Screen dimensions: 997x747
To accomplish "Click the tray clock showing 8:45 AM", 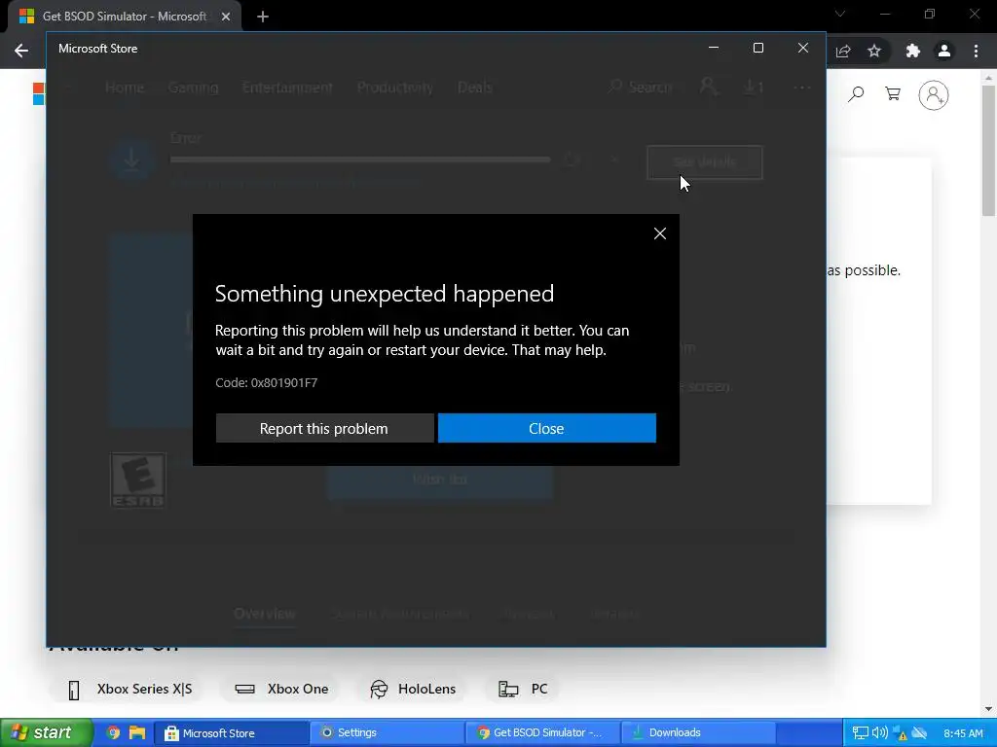I will [x=963, y=733].
